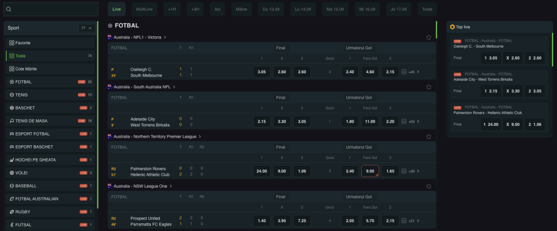Select the Toate date tab
The image size is (557, 231).
click(x=428, y=9)
